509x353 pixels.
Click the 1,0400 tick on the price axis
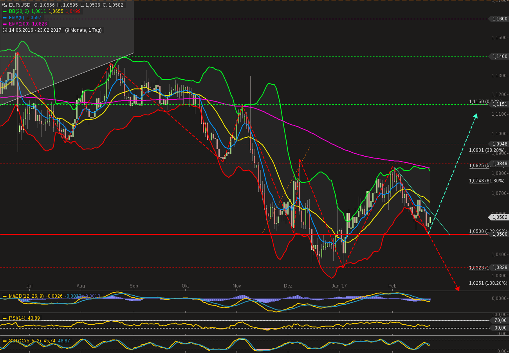click(500, 255)
